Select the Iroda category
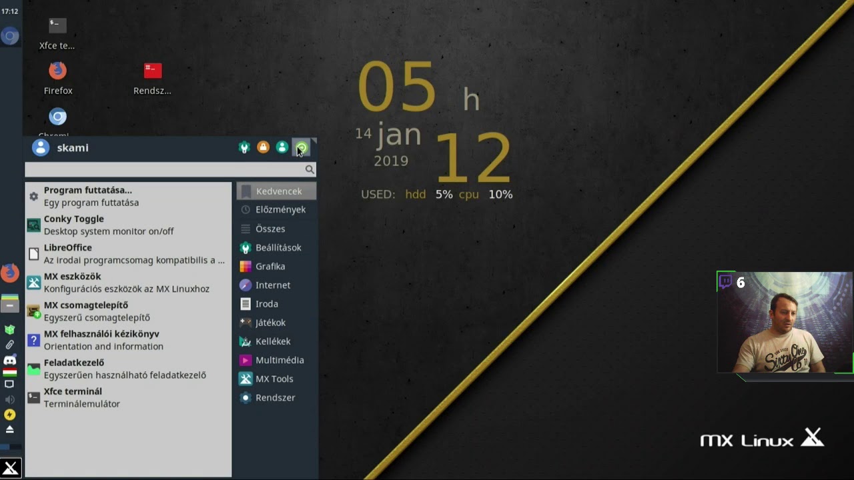Image resolution: width=854 pixels, height=480 pixels. point(276,303)
